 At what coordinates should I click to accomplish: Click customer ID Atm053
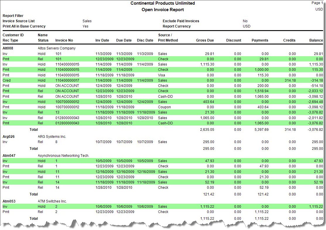click(9, 201)
